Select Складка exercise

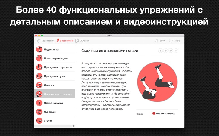[54, 85]
